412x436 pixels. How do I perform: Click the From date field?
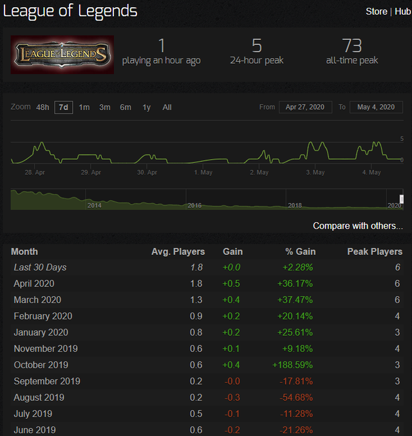click(306, 108)
